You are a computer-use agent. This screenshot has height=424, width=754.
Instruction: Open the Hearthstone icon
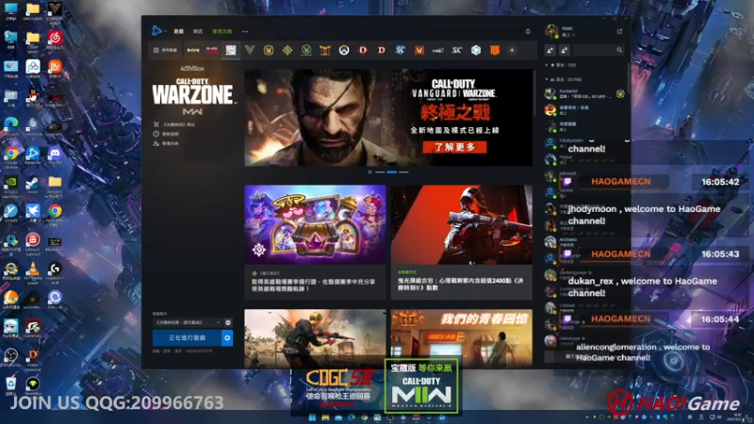pyautogui.click(x=287, y=50)
